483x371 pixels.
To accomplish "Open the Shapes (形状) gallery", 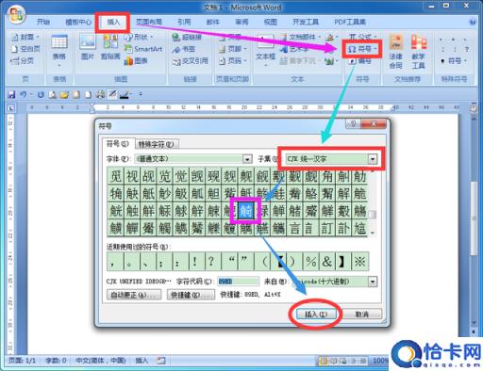I will pos(139,37).
